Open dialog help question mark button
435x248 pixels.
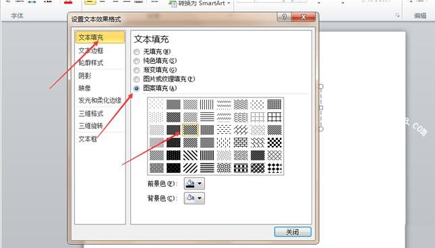(x=284, y=17)
